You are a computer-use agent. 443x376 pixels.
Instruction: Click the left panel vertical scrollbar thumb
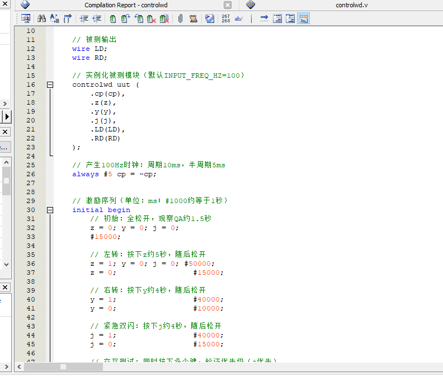pos(6,181)
